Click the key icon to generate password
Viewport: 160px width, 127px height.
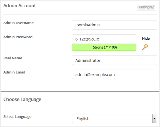(145, 47)
